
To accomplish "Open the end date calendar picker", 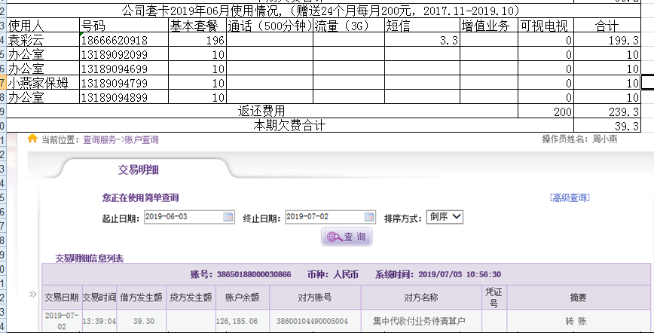I will [x=368, y=217].
